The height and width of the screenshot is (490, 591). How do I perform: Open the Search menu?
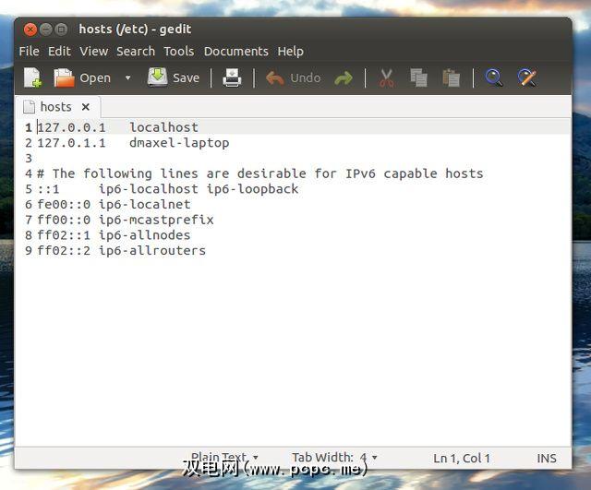pos(136,52)
